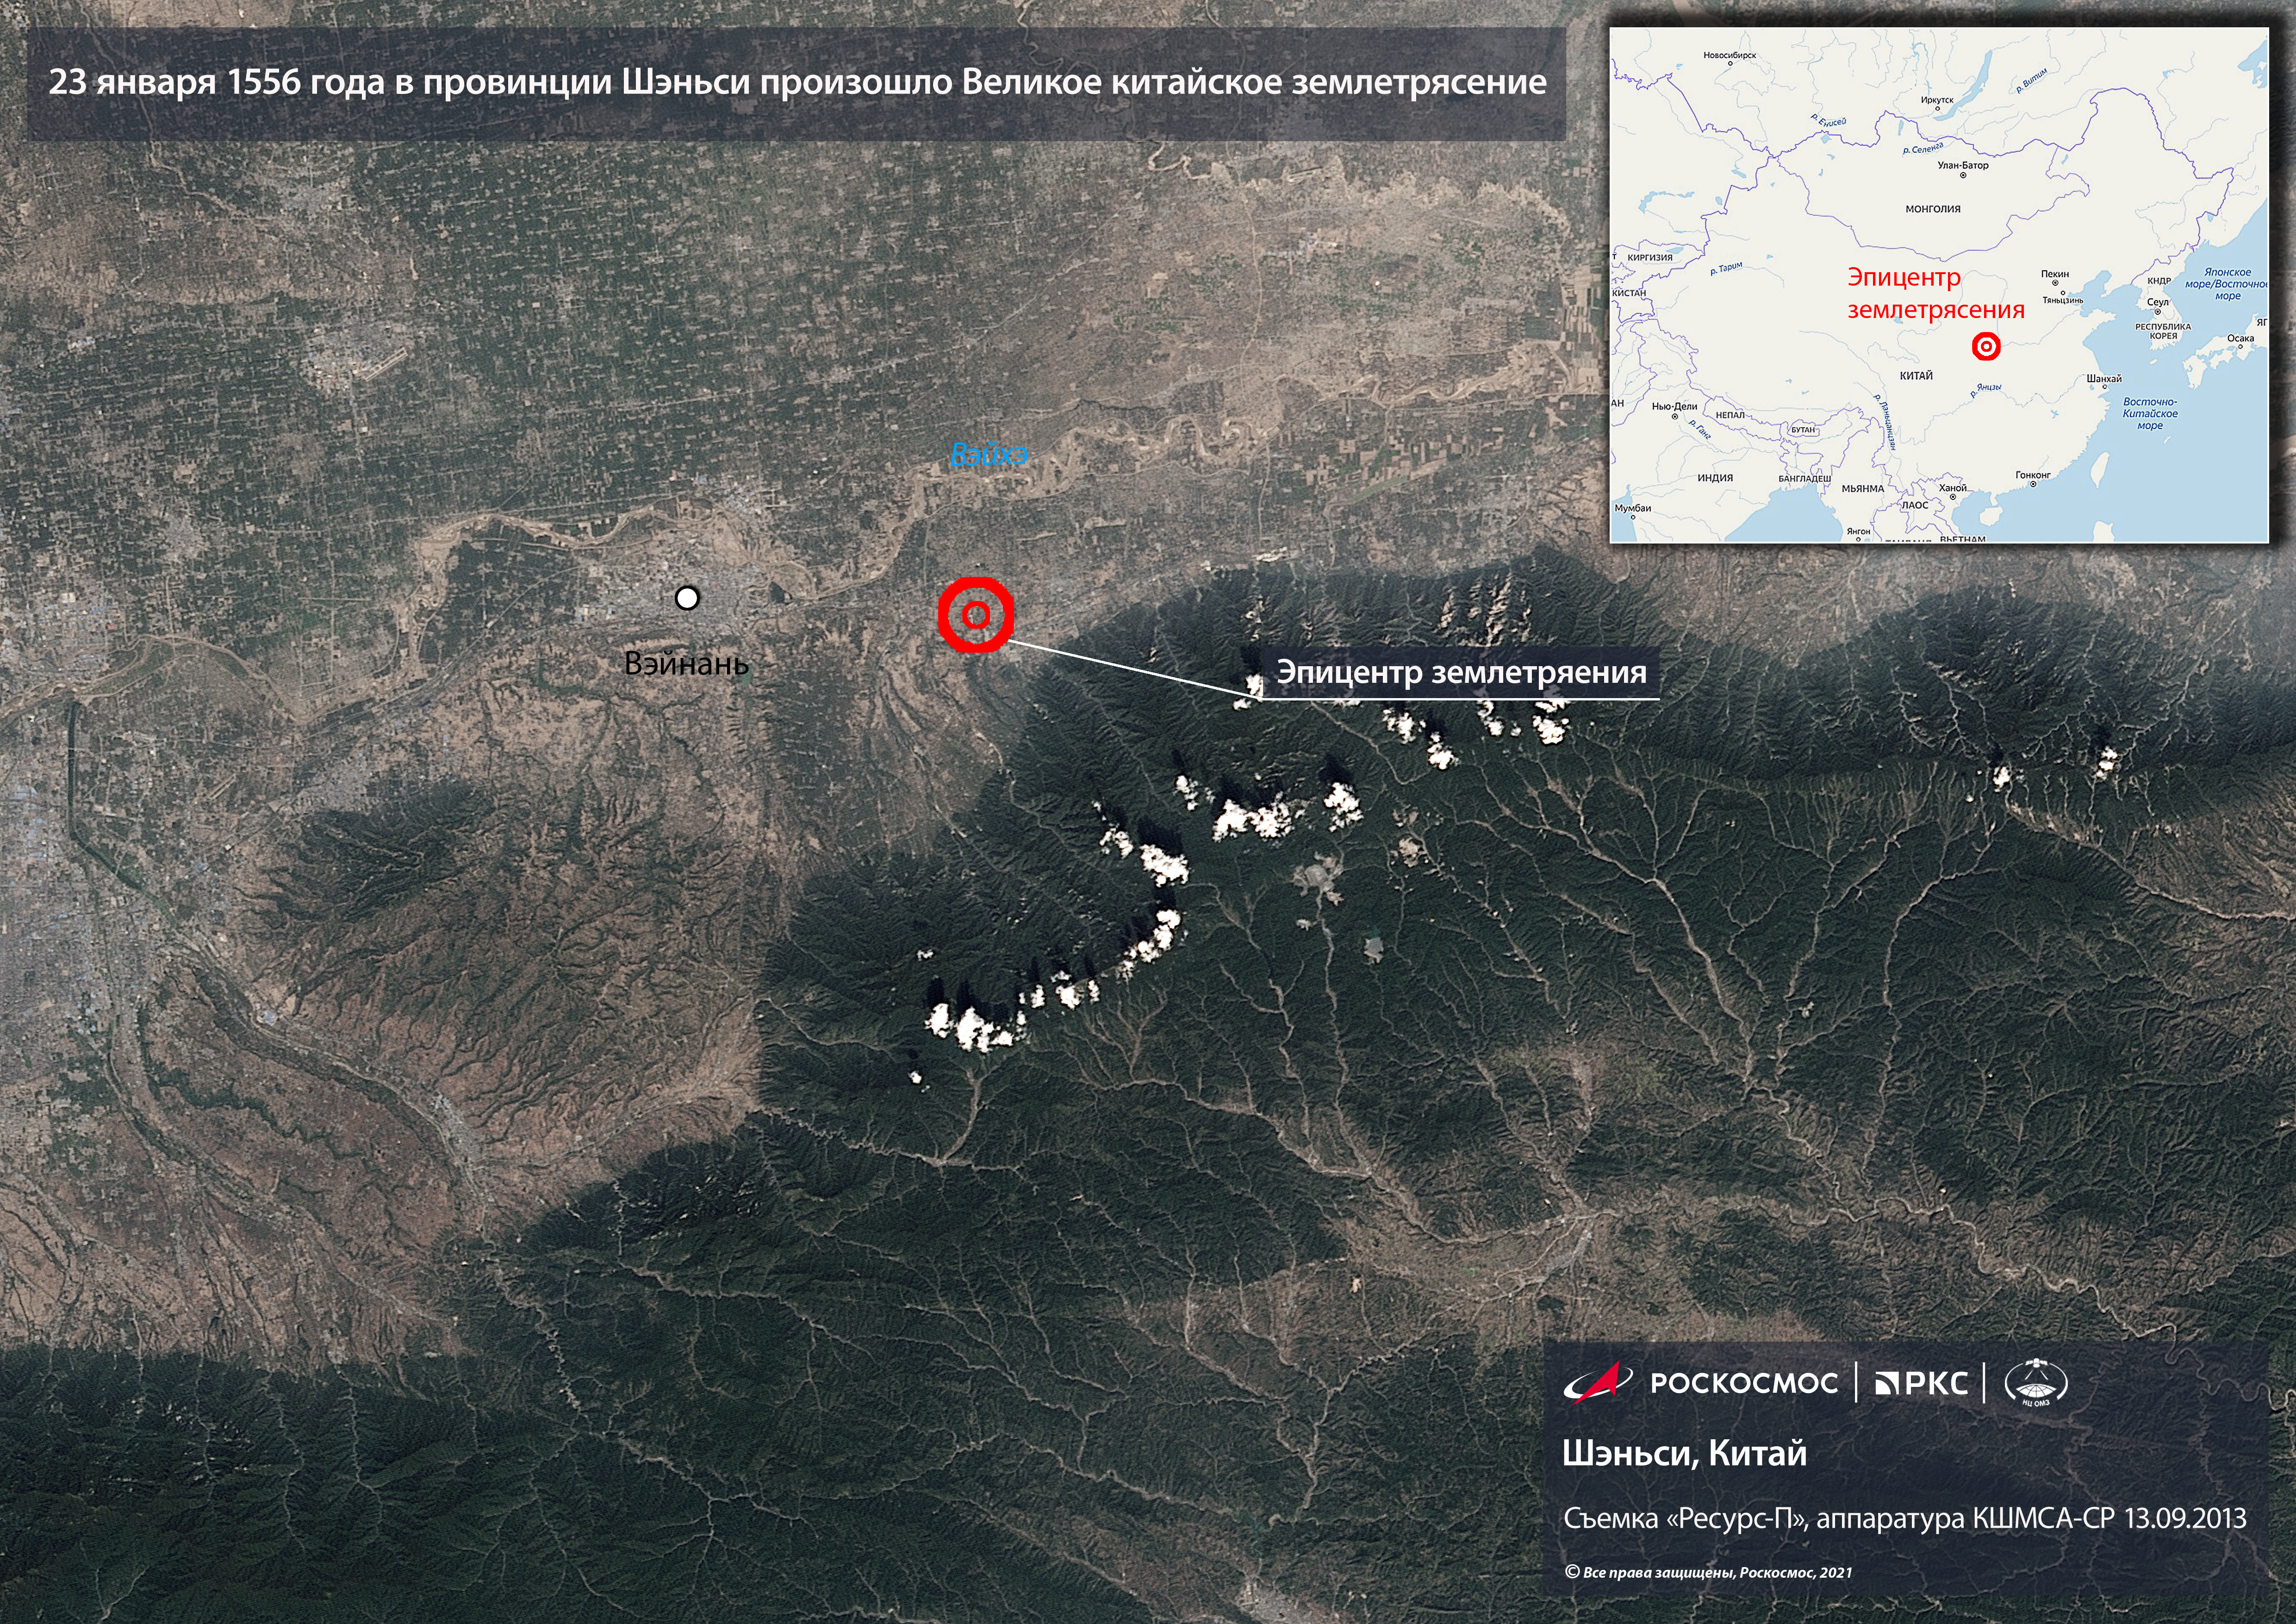2296x1624 pixels.
Task: Click the earthquake title banner at top
Action: (x=797, y=83)
